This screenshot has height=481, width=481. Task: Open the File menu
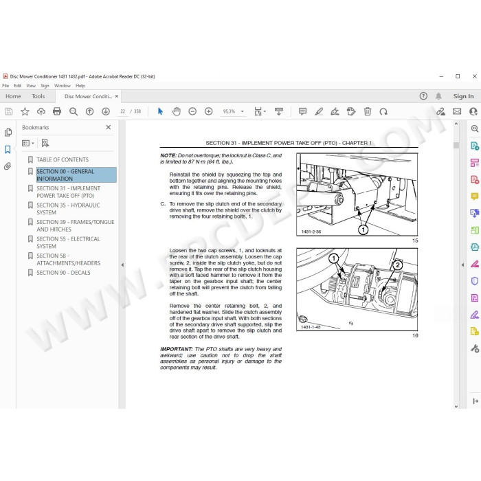[x=5, y=86]
